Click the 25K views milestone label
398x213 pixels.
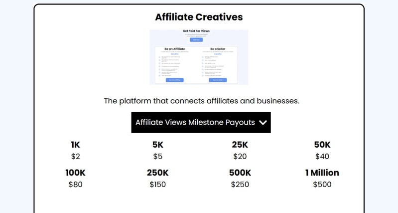(240, 145)
